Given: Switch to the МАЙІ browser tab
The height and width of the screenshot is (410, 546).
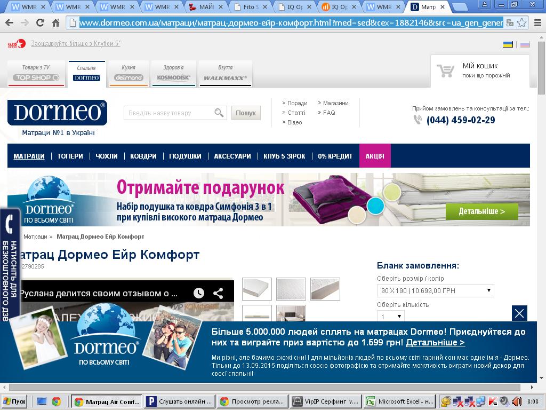Looking at the screenshot, I should click(x=206, y=7).
